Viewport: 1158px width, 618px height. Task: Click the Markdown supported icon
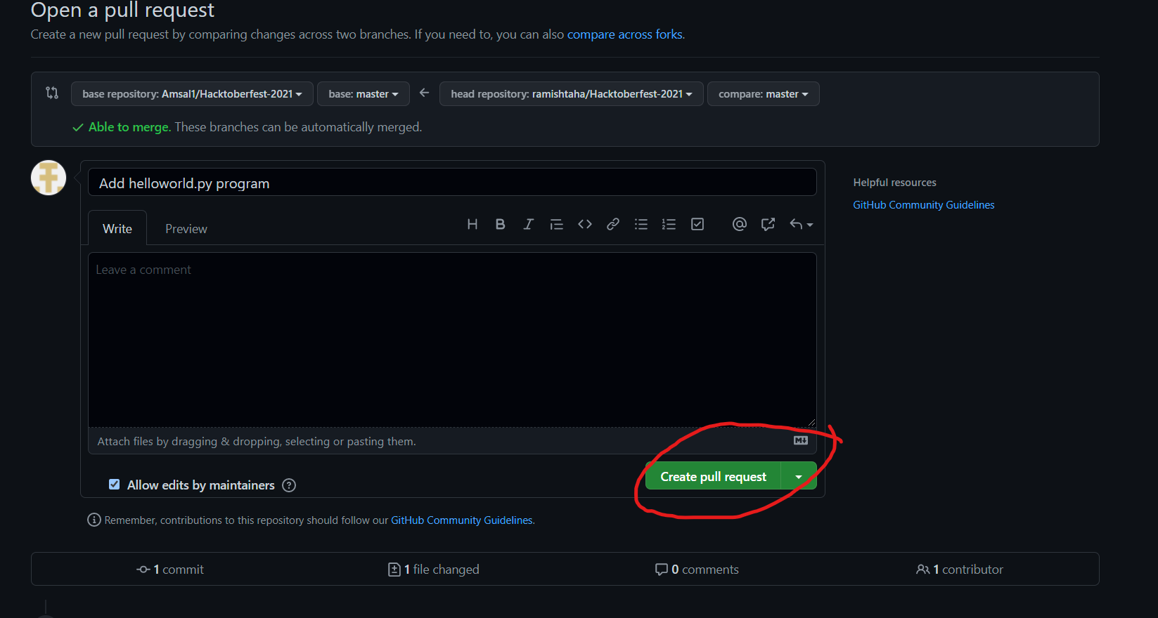tap(801, 440)
